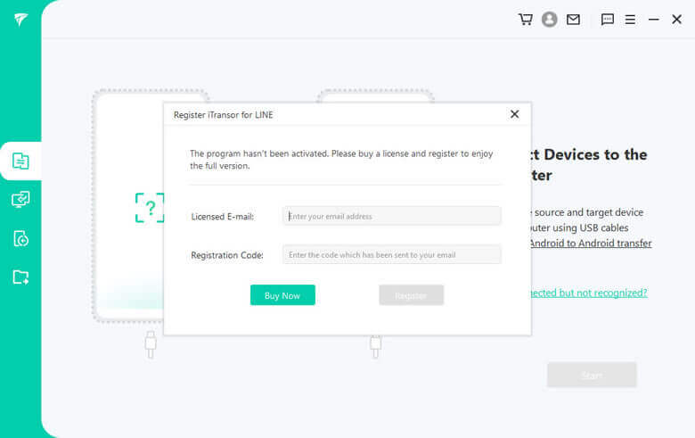Click the iTransor logo in sidebar
This screenshot has width=695, height=438.
[x=20, y=20]
